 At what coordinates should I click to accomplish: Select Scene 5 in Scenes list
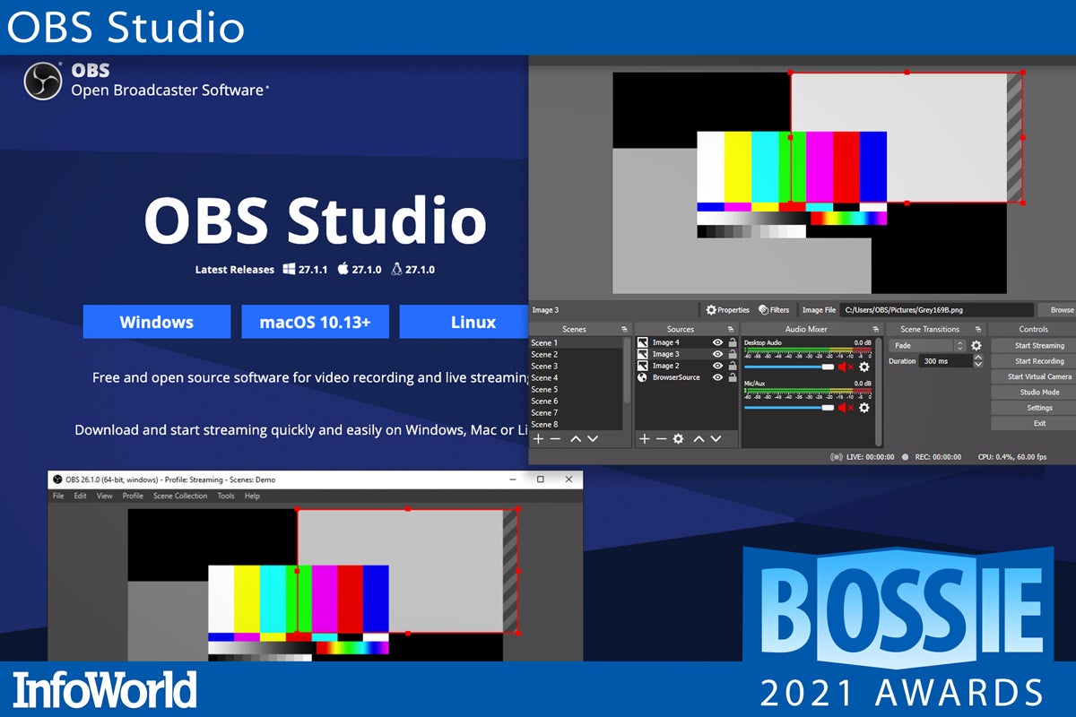click(576, 389)
